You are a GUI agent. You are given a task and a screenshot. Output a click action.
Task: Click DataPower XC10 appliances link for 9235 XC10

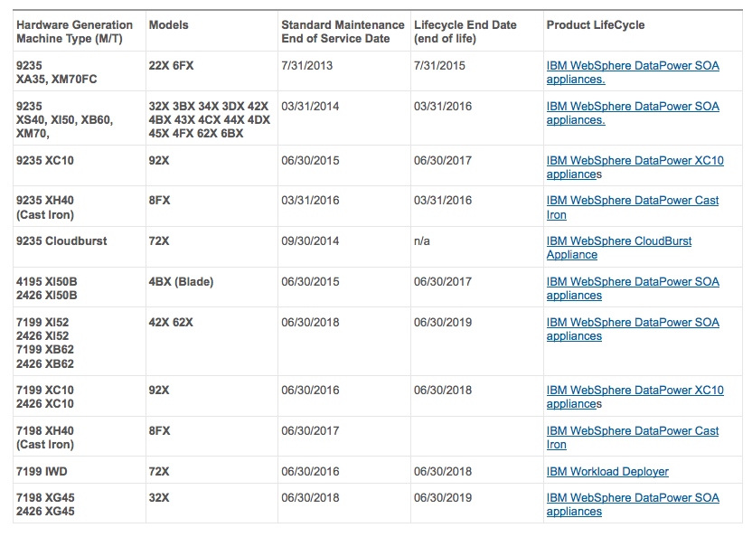632,167
